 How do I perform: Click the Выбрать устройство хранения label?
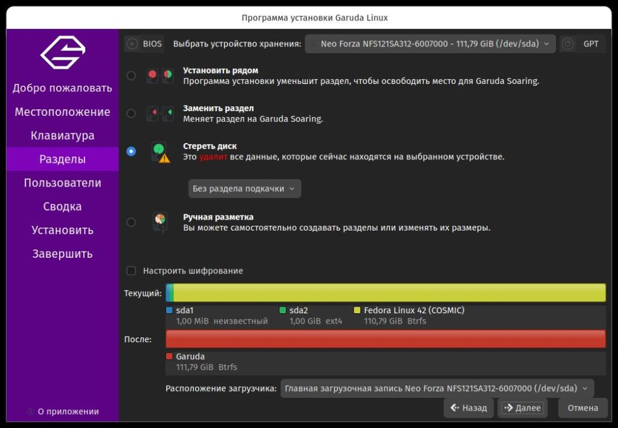(237, 43)
